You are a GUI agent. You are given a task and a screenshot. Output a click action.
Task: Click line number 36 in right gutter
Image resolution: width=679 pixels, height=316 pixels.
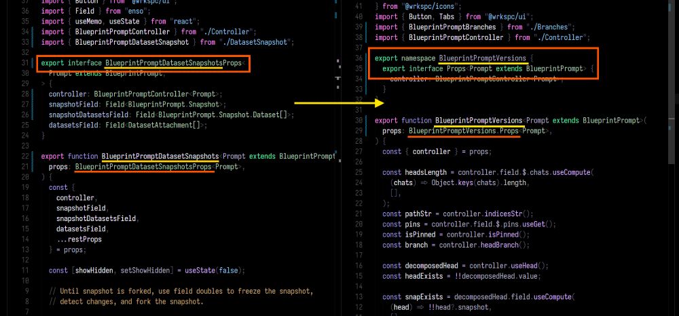click(x=358, y=58)
